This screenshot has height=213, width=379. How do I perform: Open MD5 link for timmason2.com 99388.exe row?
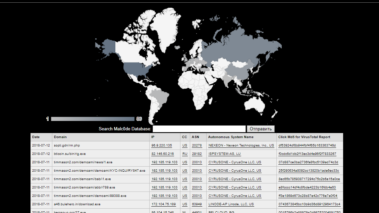[x=308, y=196]
